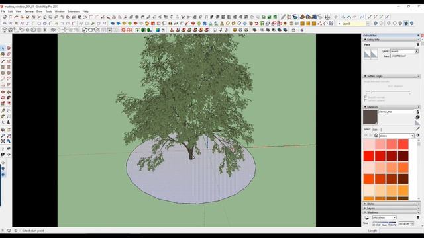Open the Colors library dropdown
Screen dimensions: 424x238
tap(412, 136)
